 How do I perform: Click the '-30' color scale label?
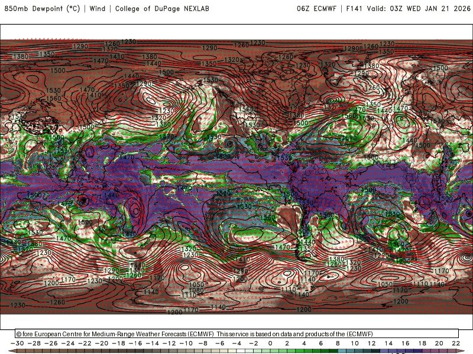click(x=17, y=343)
